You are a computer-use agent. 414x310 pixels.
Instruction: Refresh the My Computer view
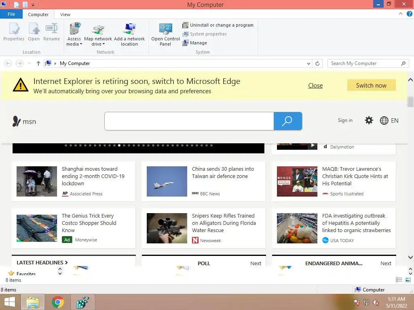(x=317, y=63)
